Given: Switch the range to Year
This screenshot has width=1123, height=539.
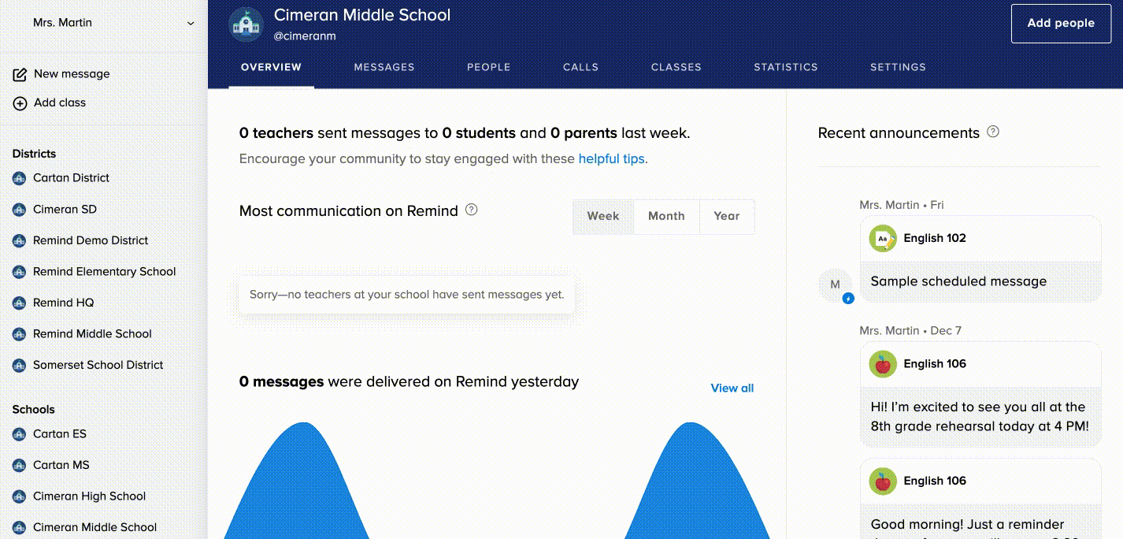Looking at the screenshot, I should pos(726,216).
